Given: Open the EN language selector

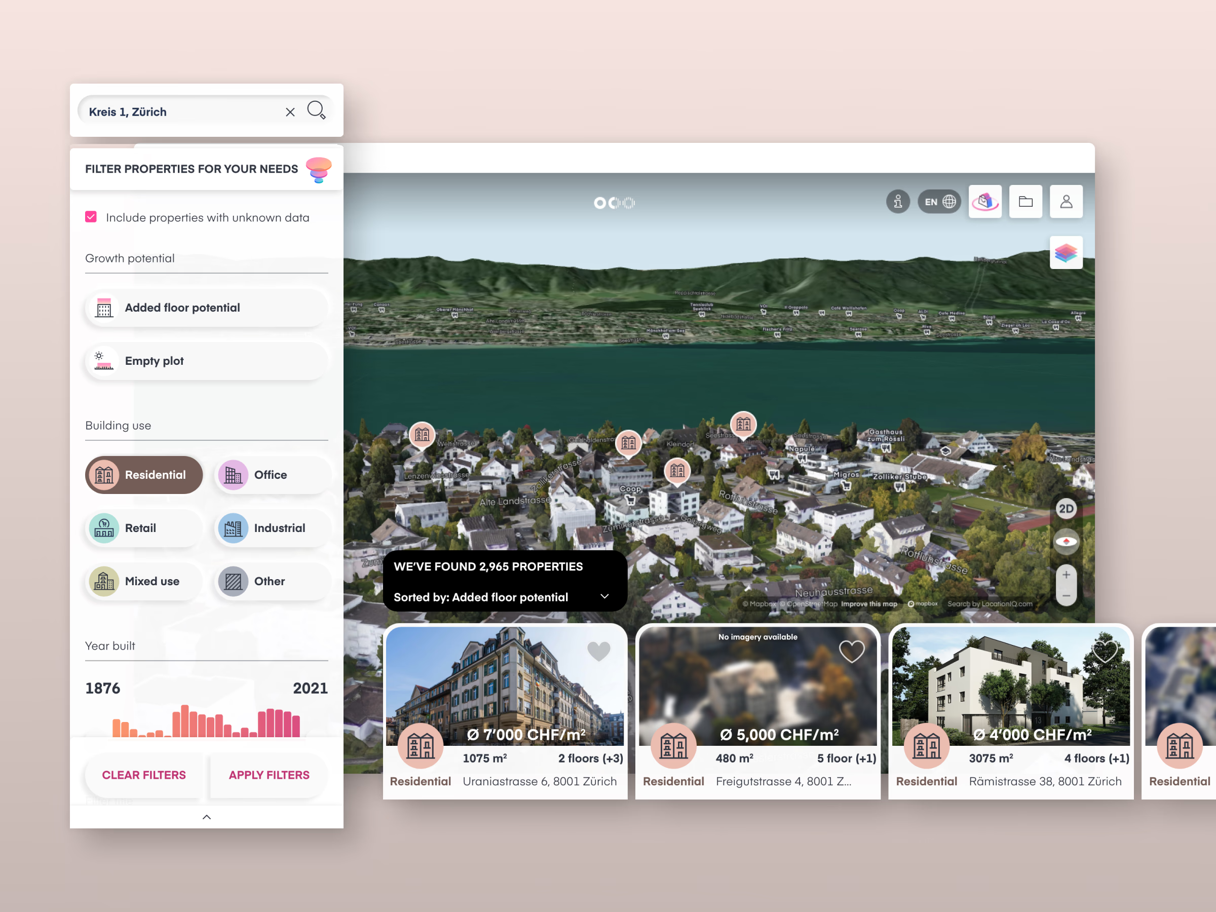Looking at the screenshot, I should 939,202.
